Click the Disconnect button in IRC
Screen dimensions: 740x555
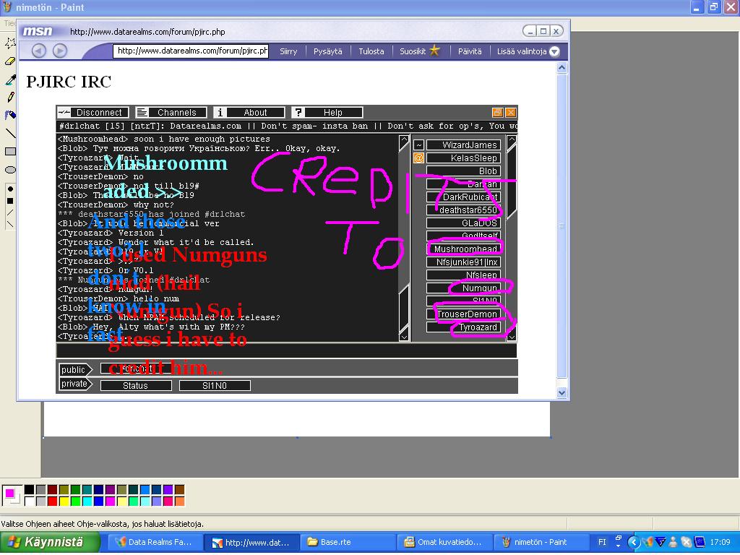coord(93,113)
